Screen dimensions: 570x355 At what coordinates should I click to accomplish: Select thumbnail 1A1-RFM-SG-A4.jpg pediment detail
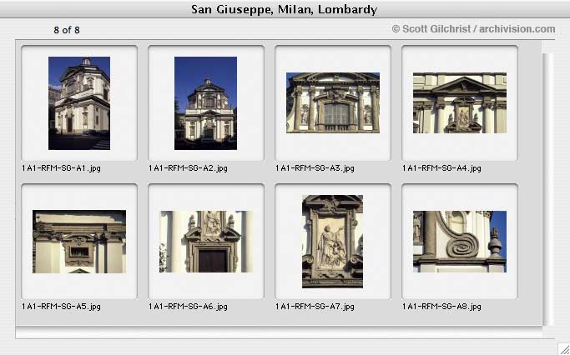click(460, 102)
